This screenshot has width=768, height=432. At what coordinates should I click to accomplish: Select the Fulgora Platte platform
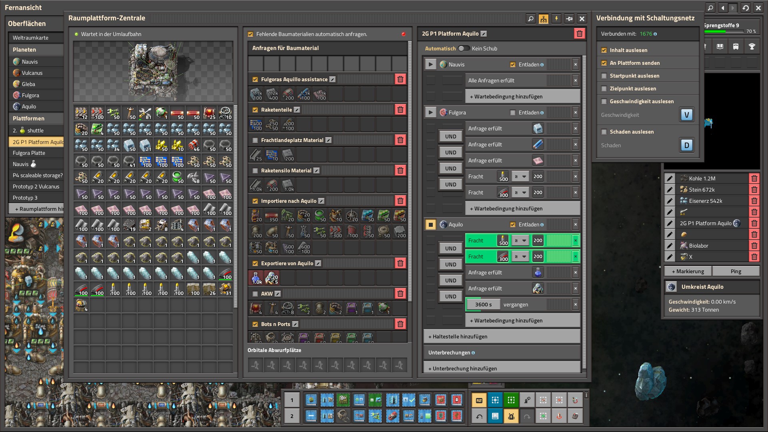pos(36,153)
